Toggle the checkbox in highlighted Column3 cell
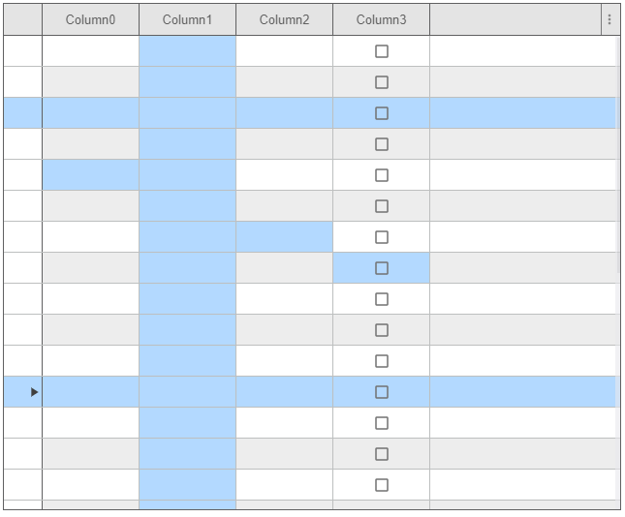 [381, 268]
